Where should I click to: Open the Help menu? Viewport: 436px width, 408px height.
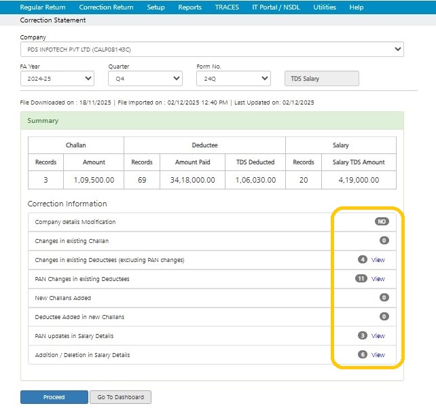(x=357, y=7)
